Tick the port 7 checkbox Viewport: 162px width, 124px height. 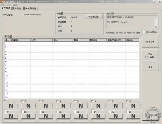(110, 101)
